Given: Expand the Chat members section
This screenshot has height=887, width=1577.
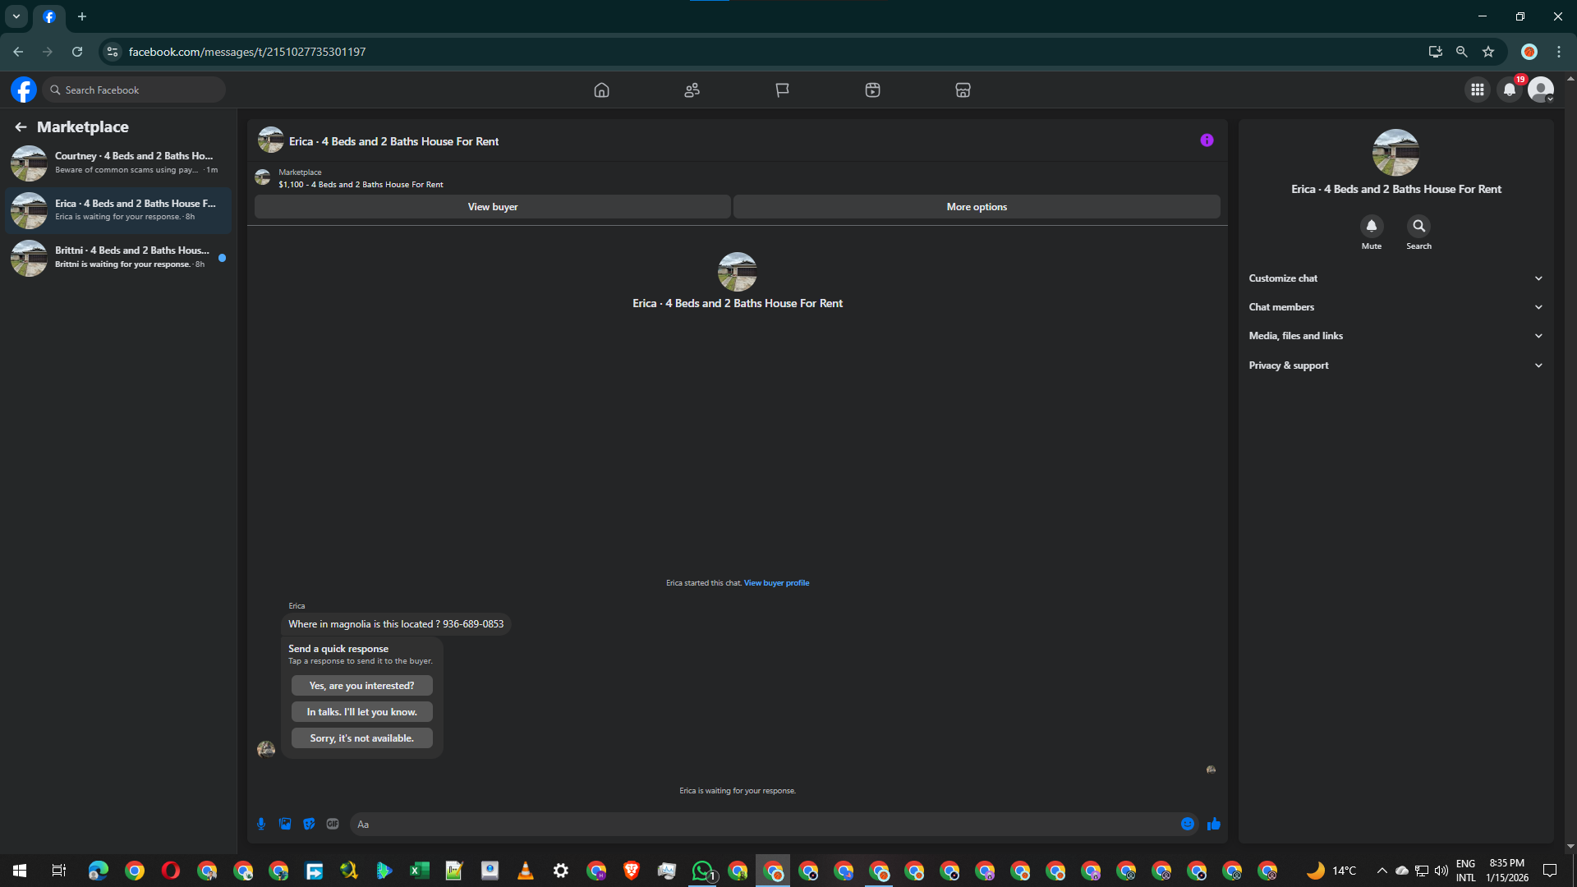Looking at the screenshot, I should click(x=1395, y=307).
